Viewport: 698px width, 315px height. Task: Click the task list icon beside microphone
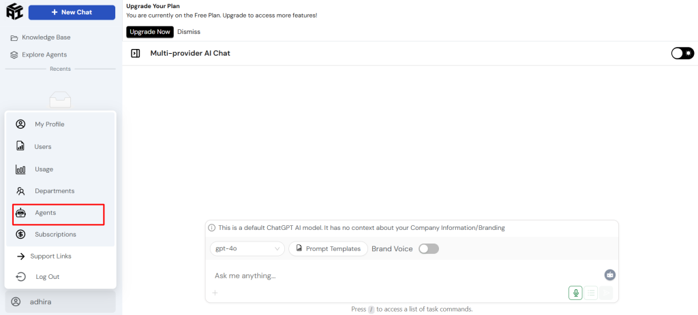(x=591, y=293)
